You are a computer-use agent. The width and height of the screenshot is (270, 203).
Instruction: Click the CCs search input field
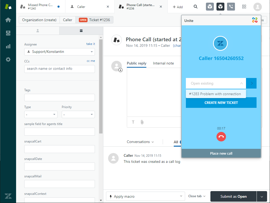click(x=60, y=69)
